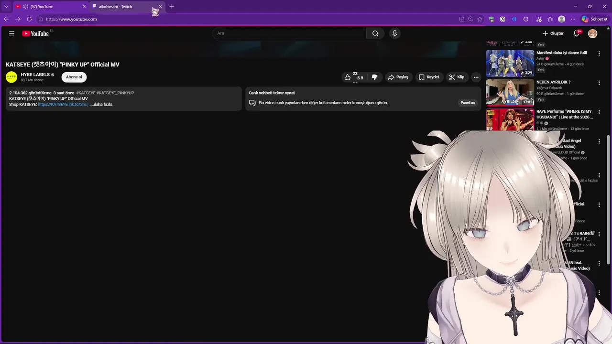Click the browser address bar URL
Image resolution: width=612 pixels, height=344 pixels.
[71, 19]
